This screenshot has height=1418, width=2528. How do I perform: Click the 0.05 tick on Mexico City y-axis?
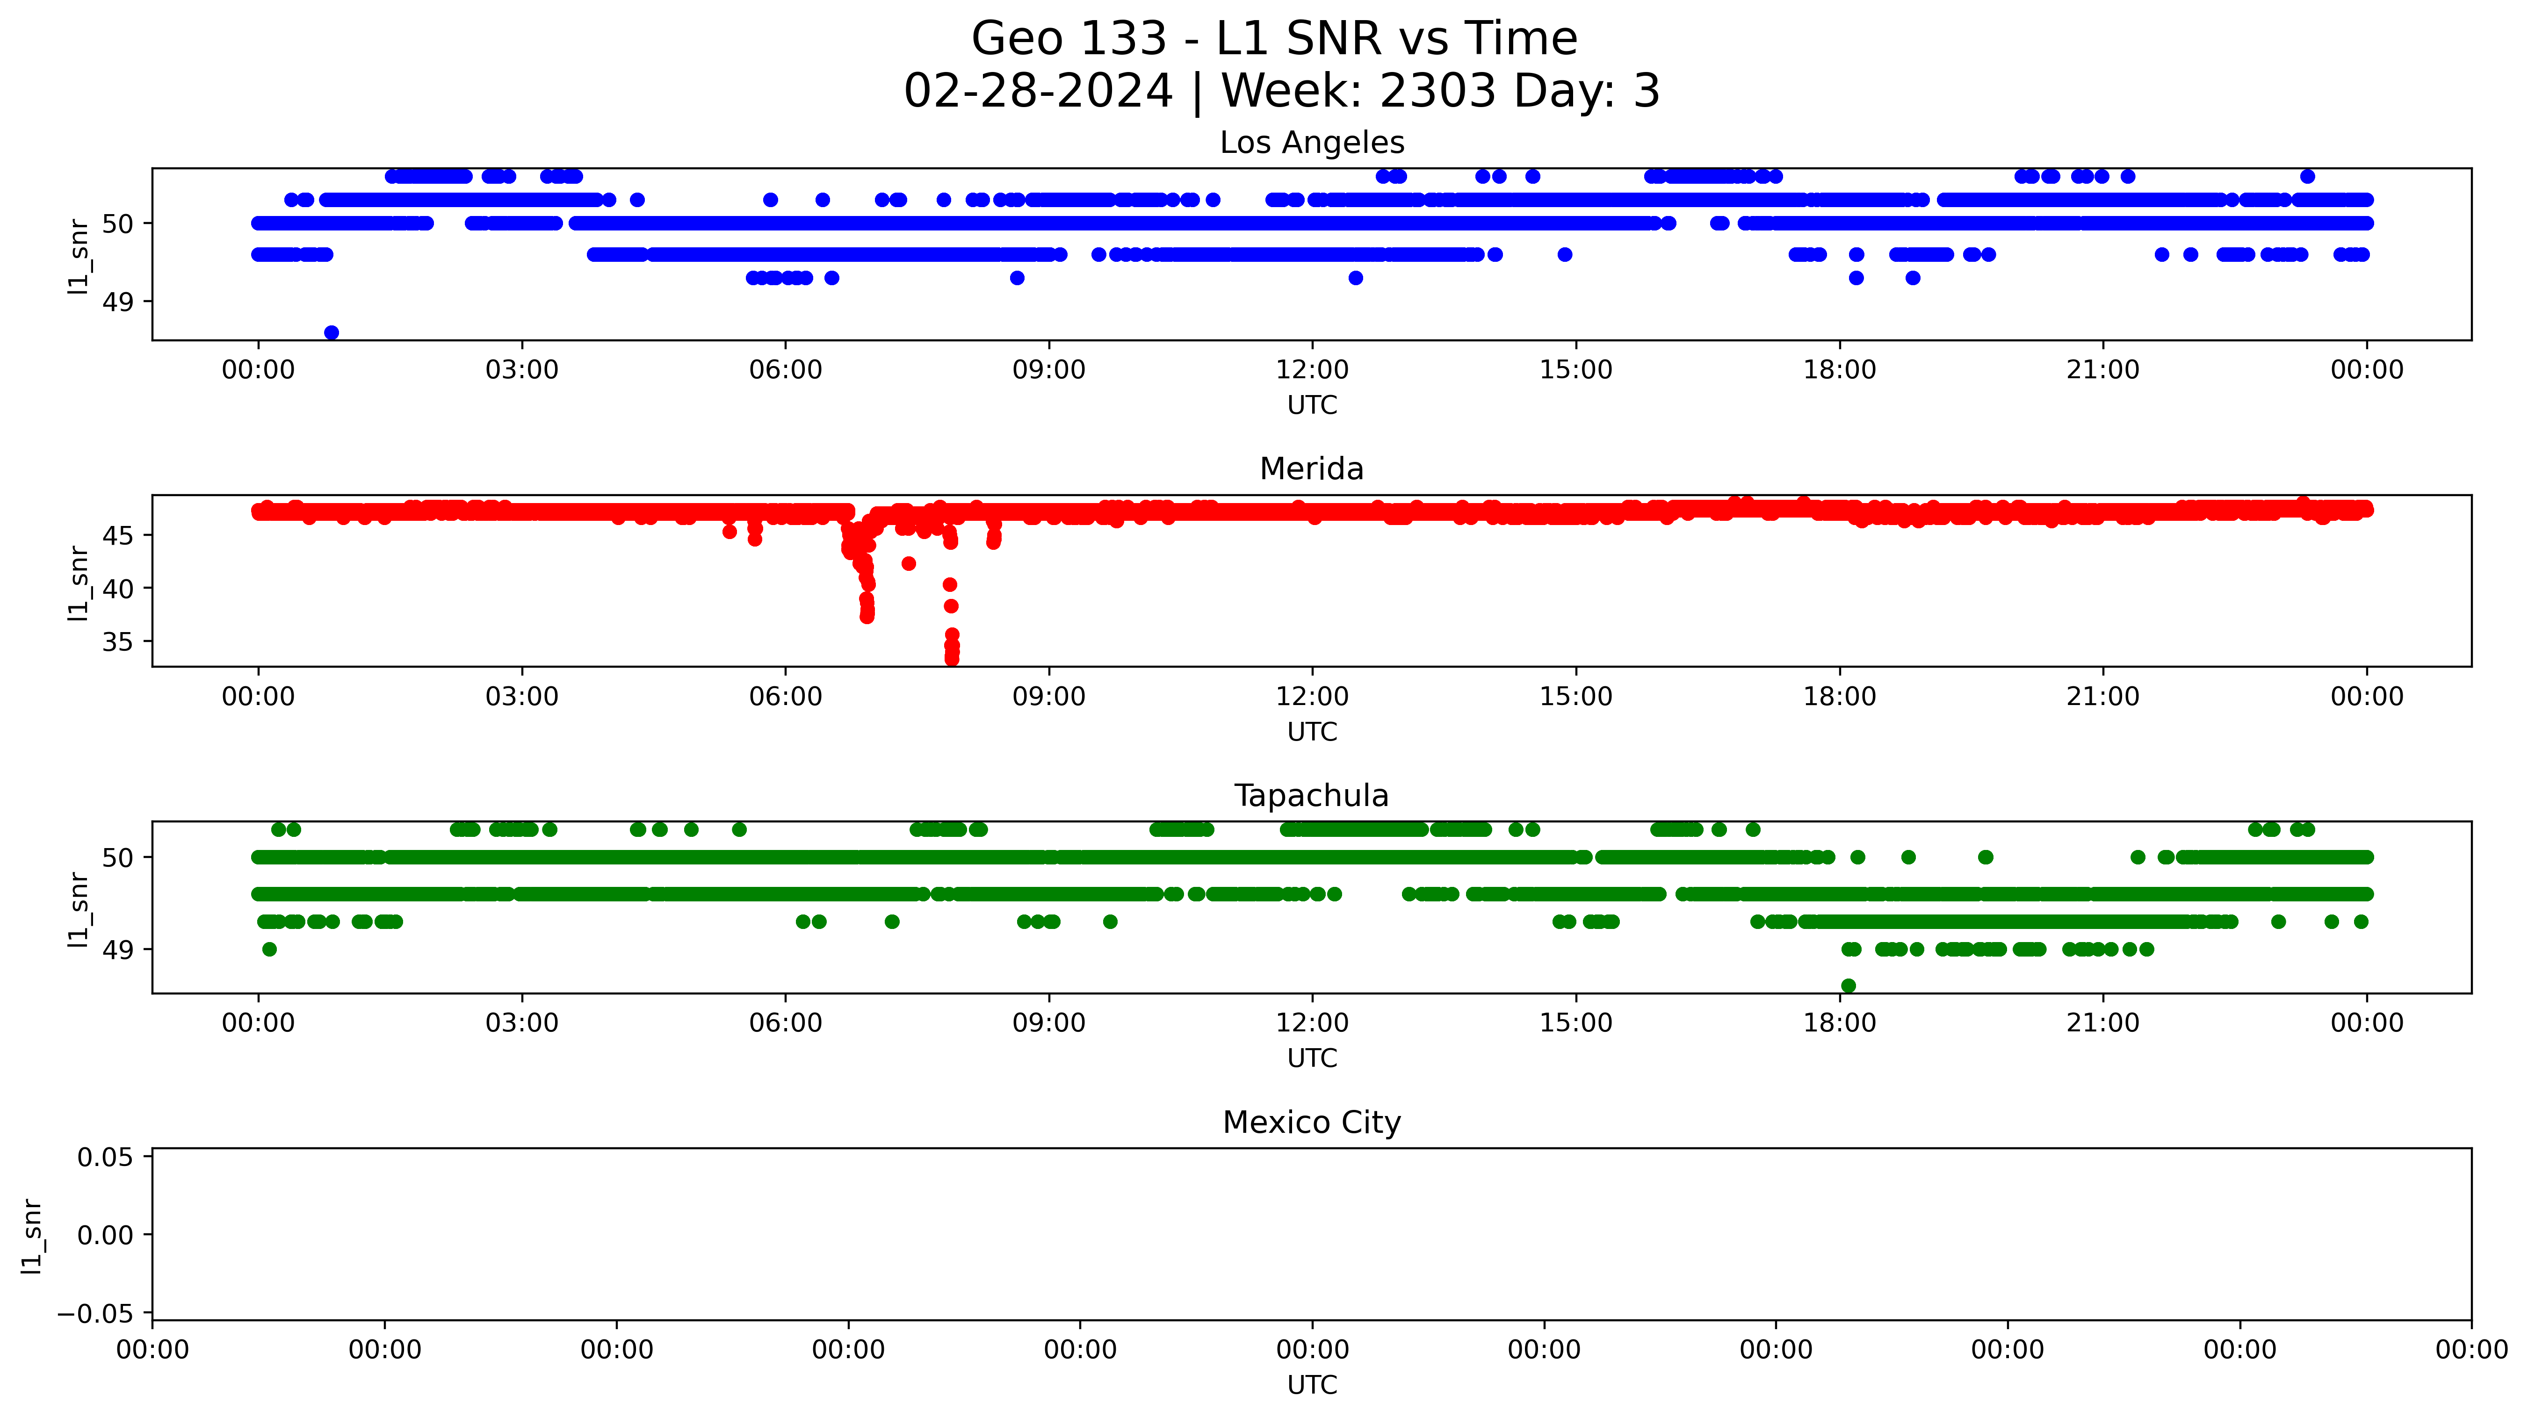(106, 1157)
